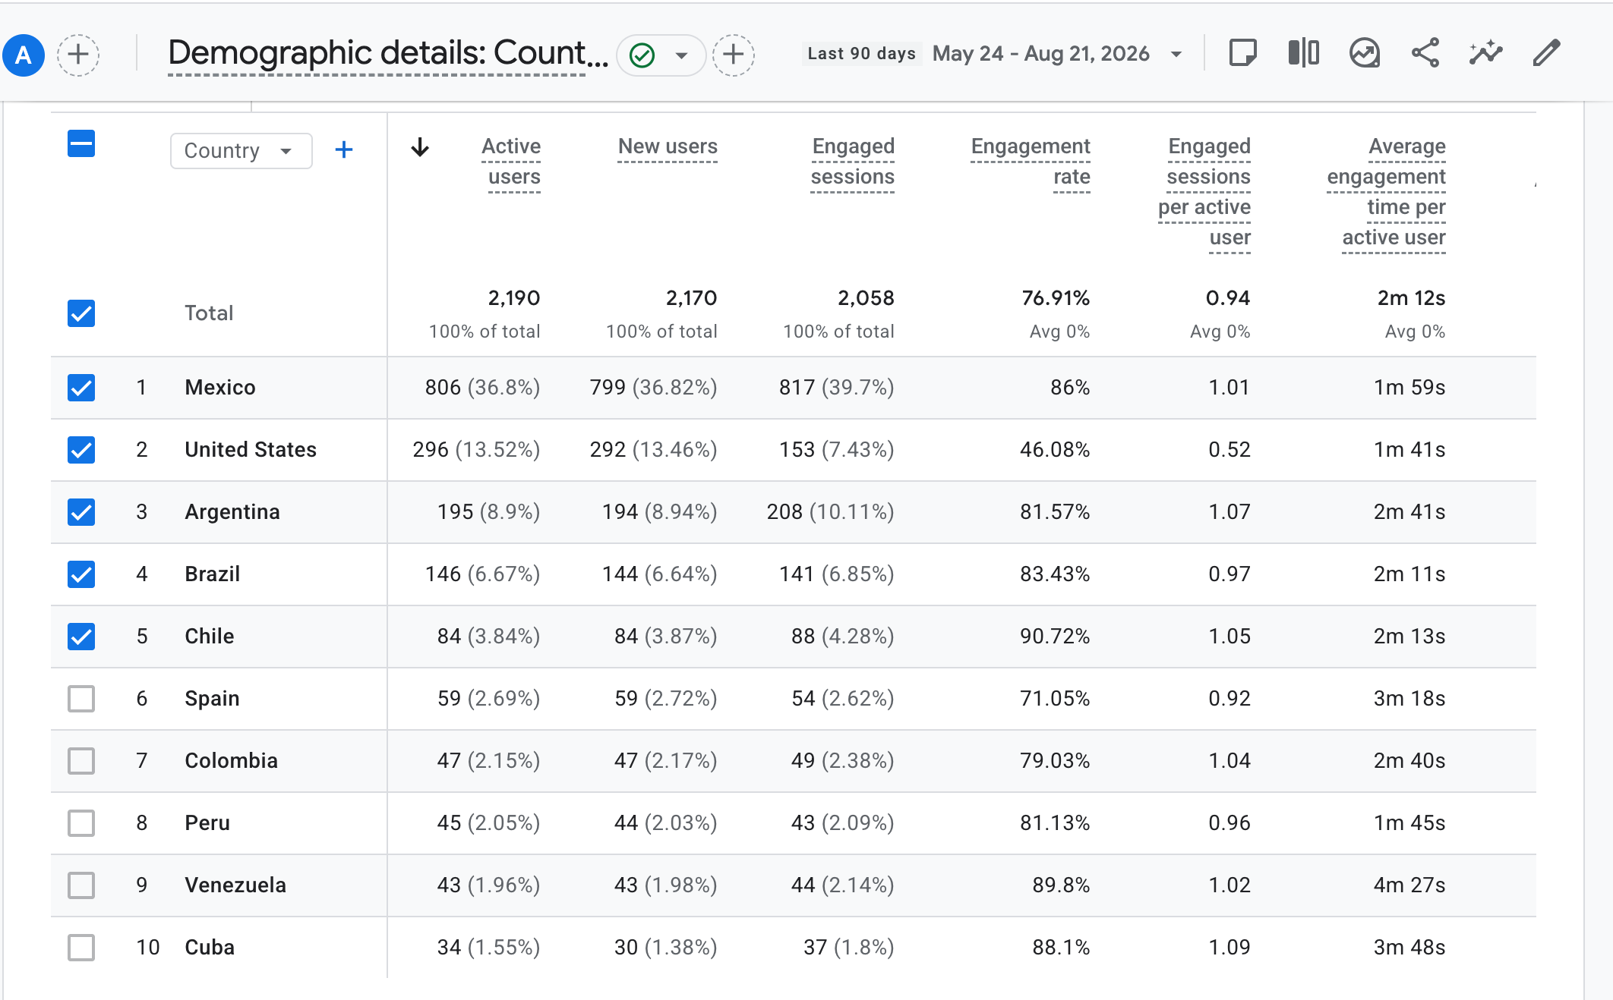
Task: Click the 'Last 90 days' date label
Action: tap(861, 54)
